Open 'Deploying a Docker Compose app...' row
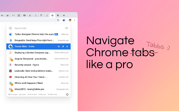Image resolution: width=179 pixels, height=111 pixels. click(x=39, y=53)
